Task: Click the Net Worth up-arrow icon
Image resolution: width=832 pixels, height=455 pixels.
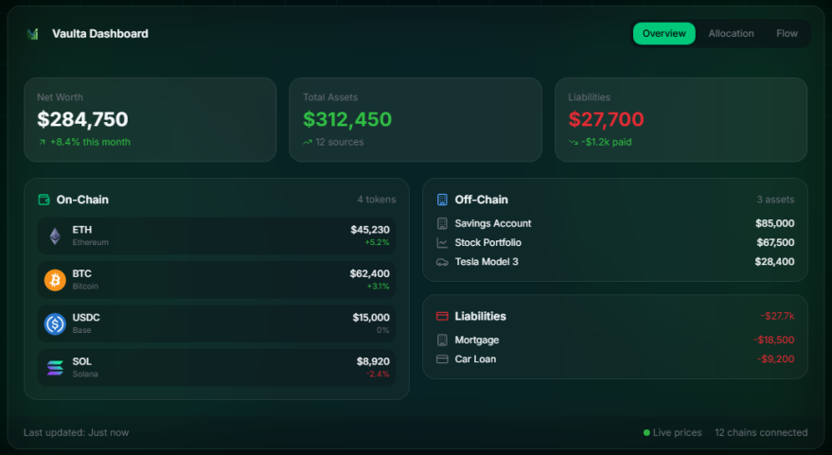Action: [x=42, y=142]
